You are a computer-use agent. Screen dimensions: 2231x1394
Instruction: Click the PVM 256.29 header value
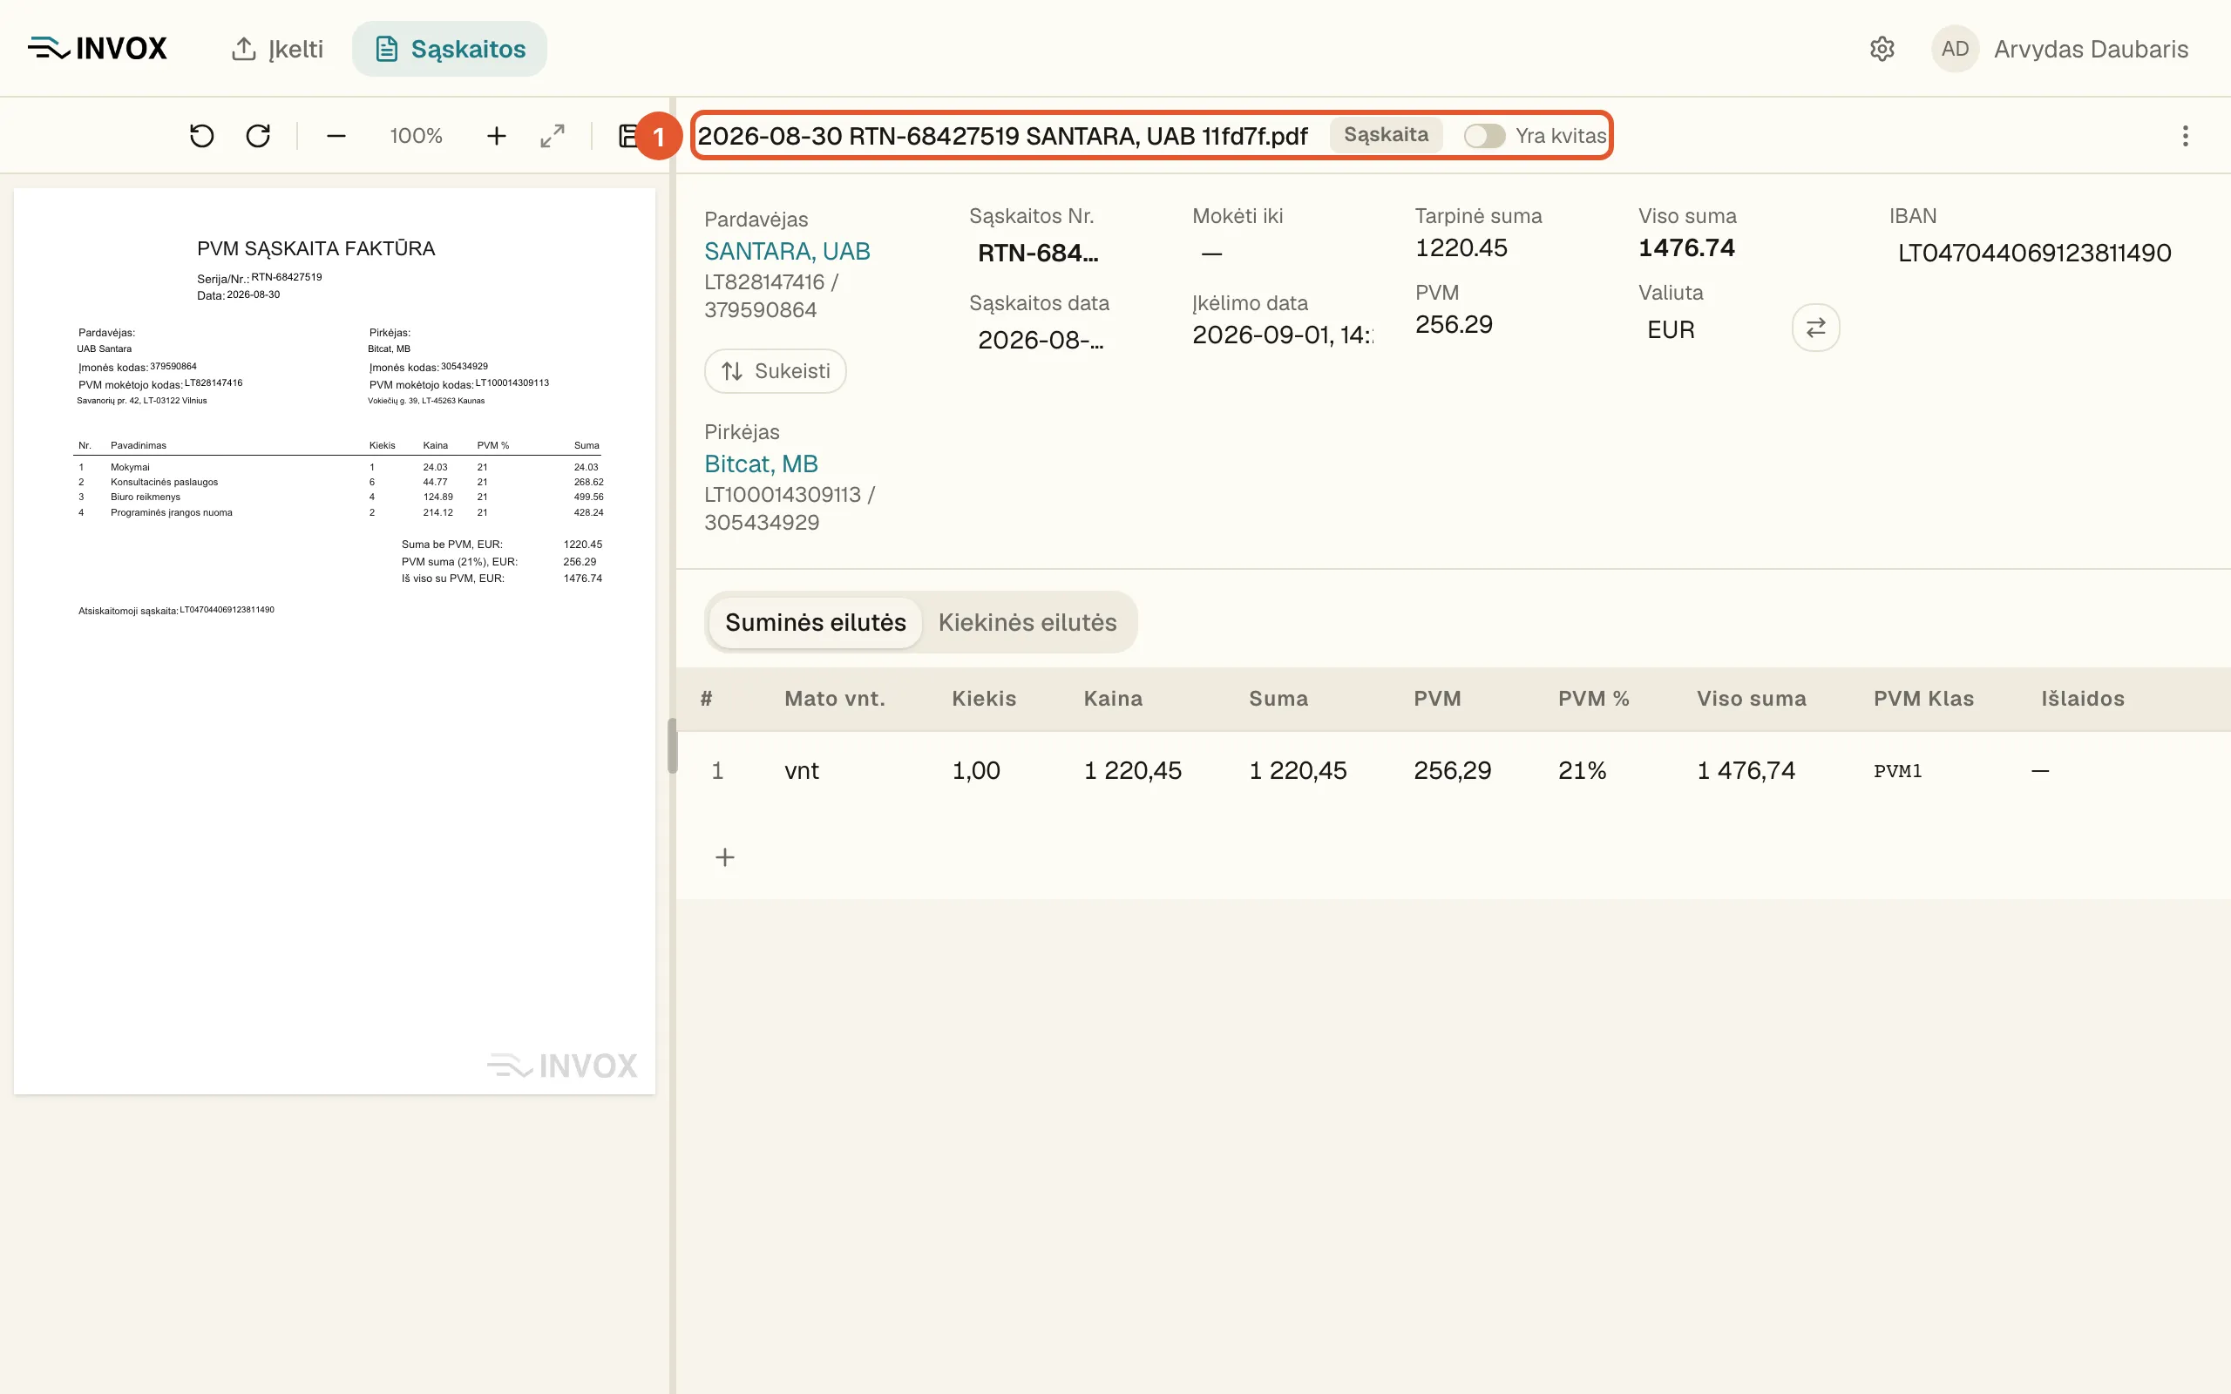coord(1453,324)
